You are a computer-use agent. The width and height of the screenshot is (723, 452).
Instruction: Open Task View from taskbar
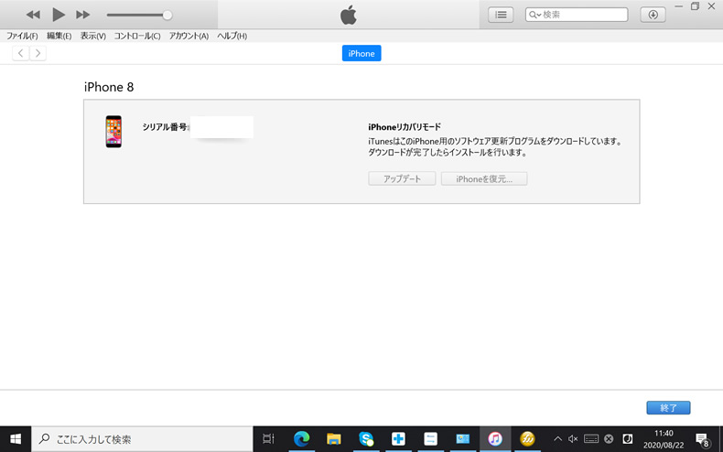pos(268,439)
